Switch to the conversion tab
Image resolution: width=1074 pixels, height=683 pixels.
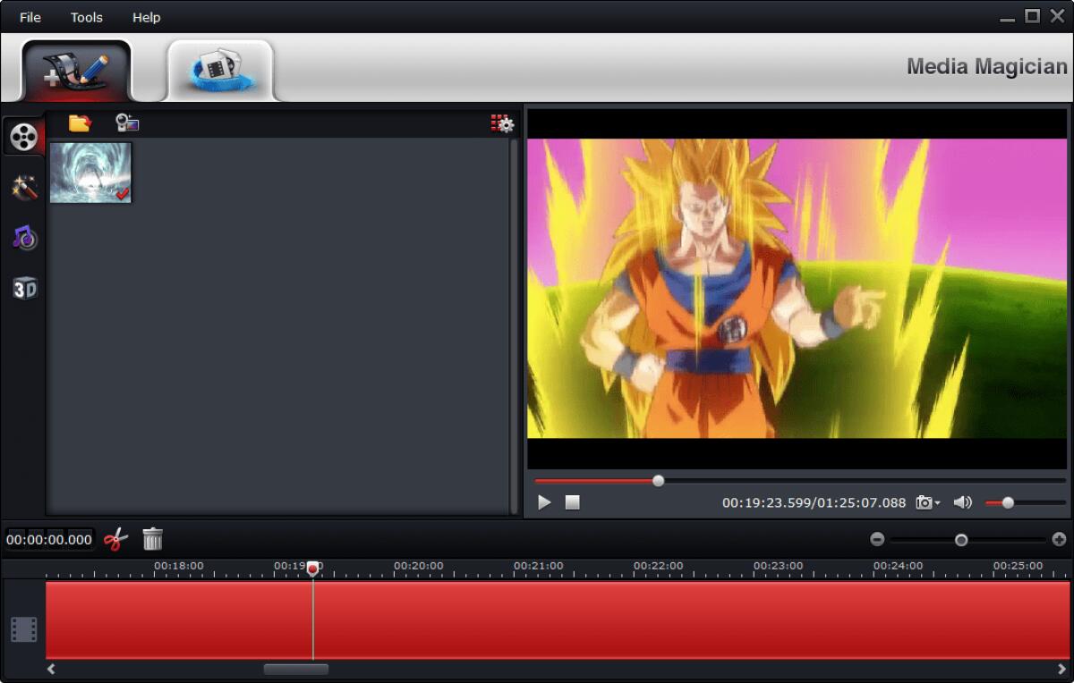pos(221,67)
